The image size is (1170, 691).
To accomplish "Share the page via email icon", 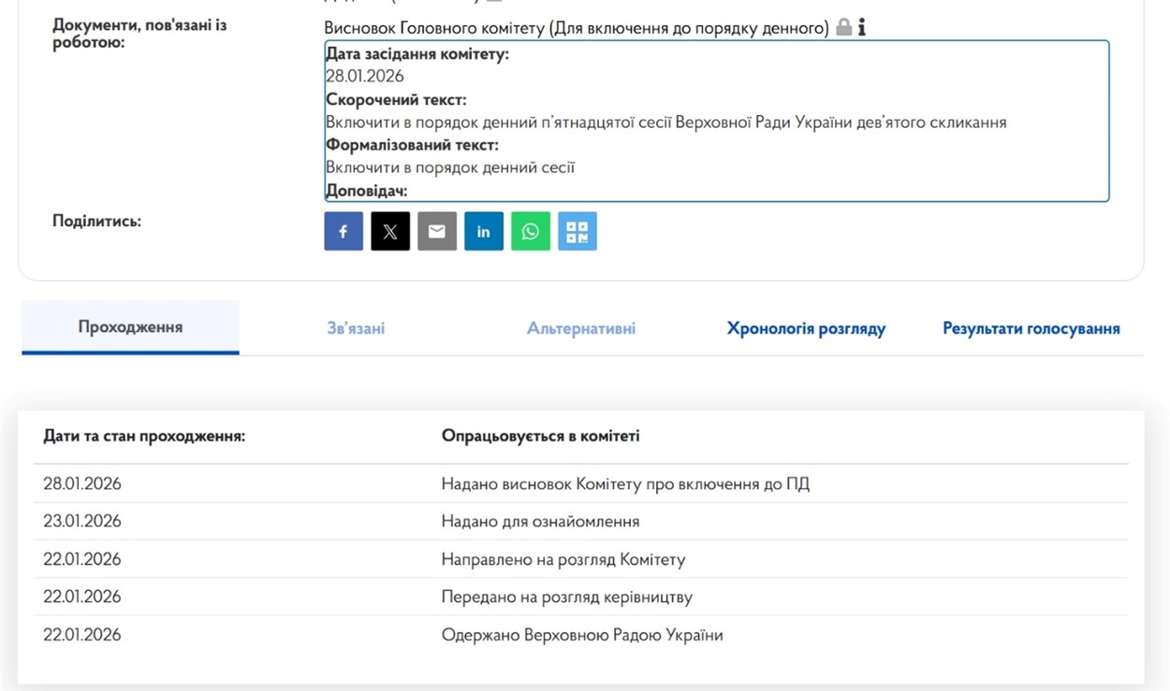I will click(x=437, y=232).
